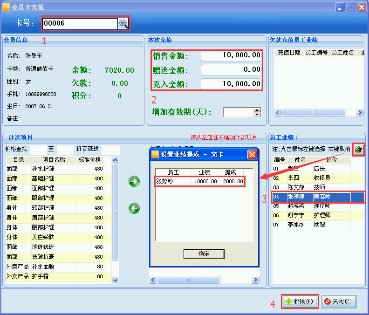Close the 设置业绩提成 dialog with red X
The height and width of the screenshot is (315, 369).
click(252, 154)
